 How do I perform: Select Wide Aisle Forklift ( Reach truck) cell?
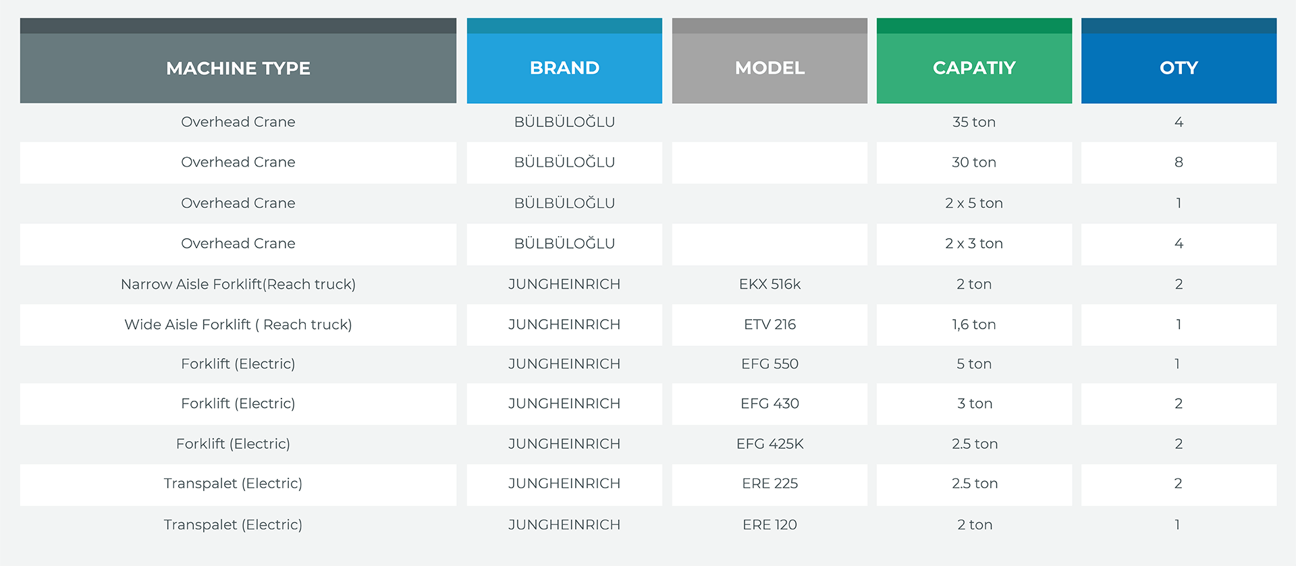pos(238,324)
